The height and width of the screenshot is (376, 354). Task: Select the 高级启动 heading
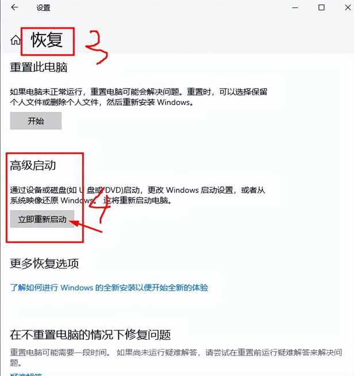(33, 165)
